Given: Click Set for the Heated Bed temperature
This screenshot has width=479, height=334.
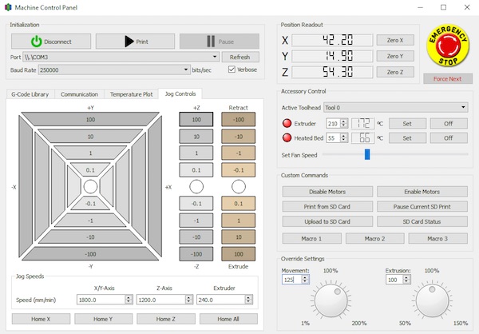Looking at the screenshot, I should [x=407, y=138].
